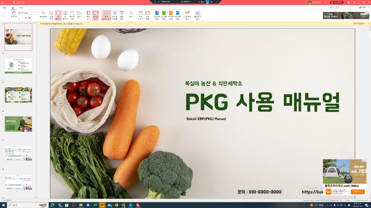371x208 pixels.
Task: Open the File menu tab
Action: click(4, 7)
